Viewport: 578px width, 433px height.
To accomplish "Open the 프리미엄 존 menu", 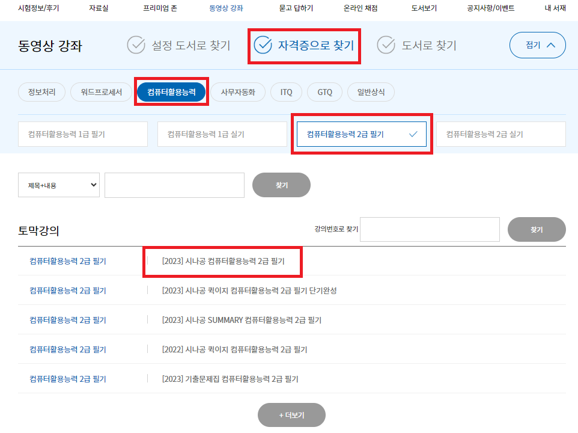I will [160, 8].
